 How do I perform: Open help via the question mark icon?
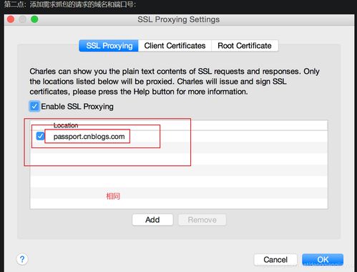tap(22, 259)
